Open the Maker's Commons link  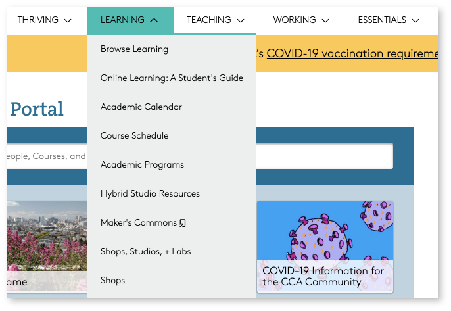click(x=139, y=222)
